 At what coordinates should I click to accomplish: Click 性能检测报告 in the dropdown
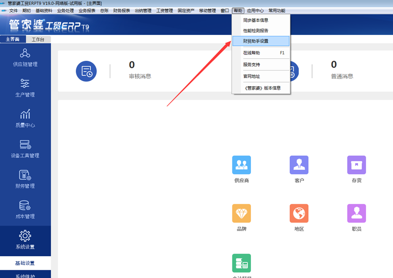point(256,31)
